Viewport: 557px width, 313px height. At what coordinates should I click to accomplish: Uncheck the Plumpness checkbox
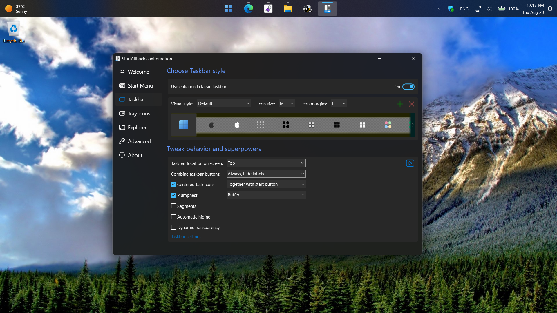[174, 195]
